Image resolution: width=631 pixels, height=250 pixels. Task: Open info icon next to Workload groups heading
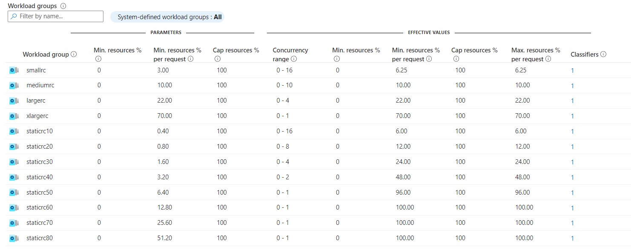(x=63, y=6)
